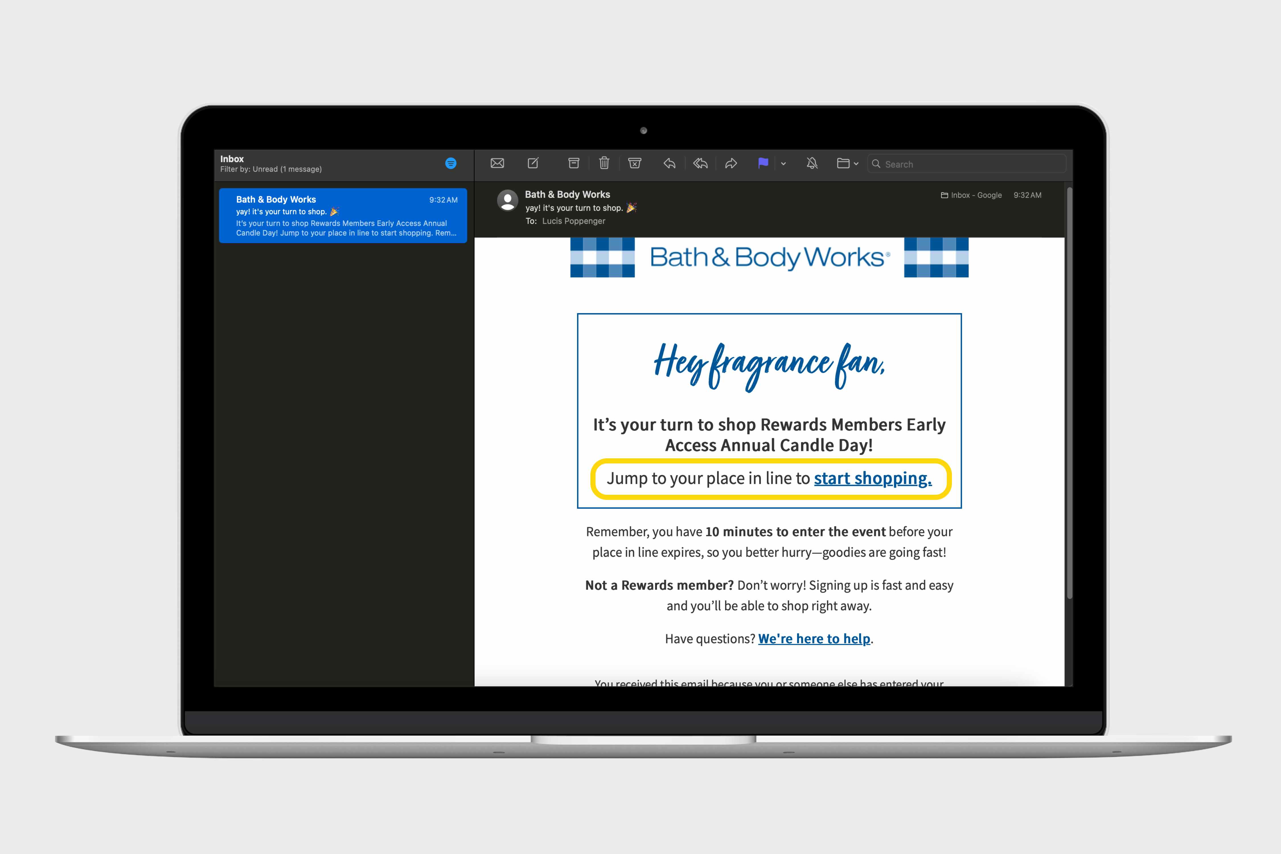Toggle the Unread filter button

tap(450, 163)
